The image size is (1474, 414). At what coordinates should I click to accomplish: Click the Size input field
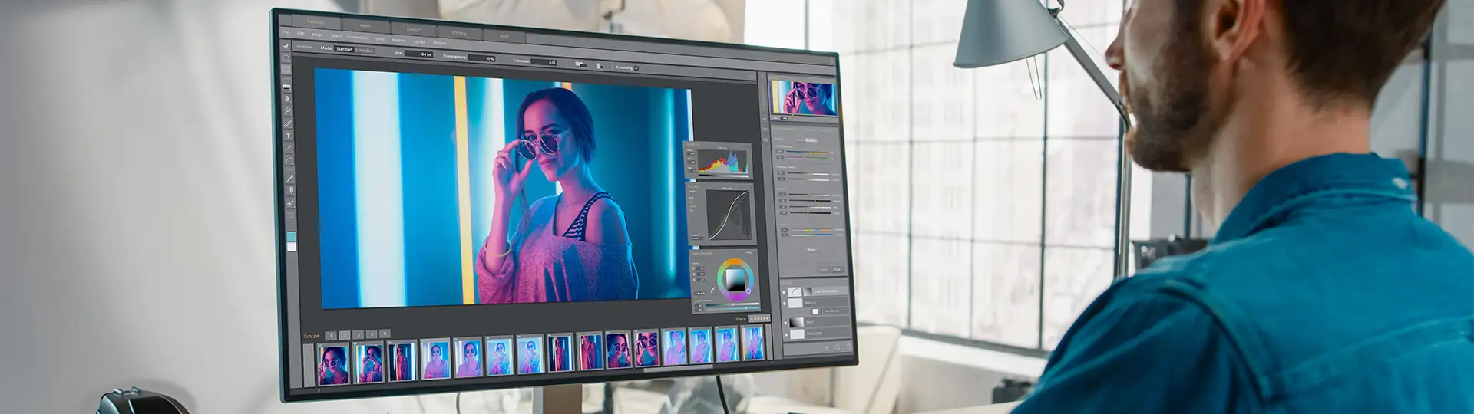click(x=418, y=54)
